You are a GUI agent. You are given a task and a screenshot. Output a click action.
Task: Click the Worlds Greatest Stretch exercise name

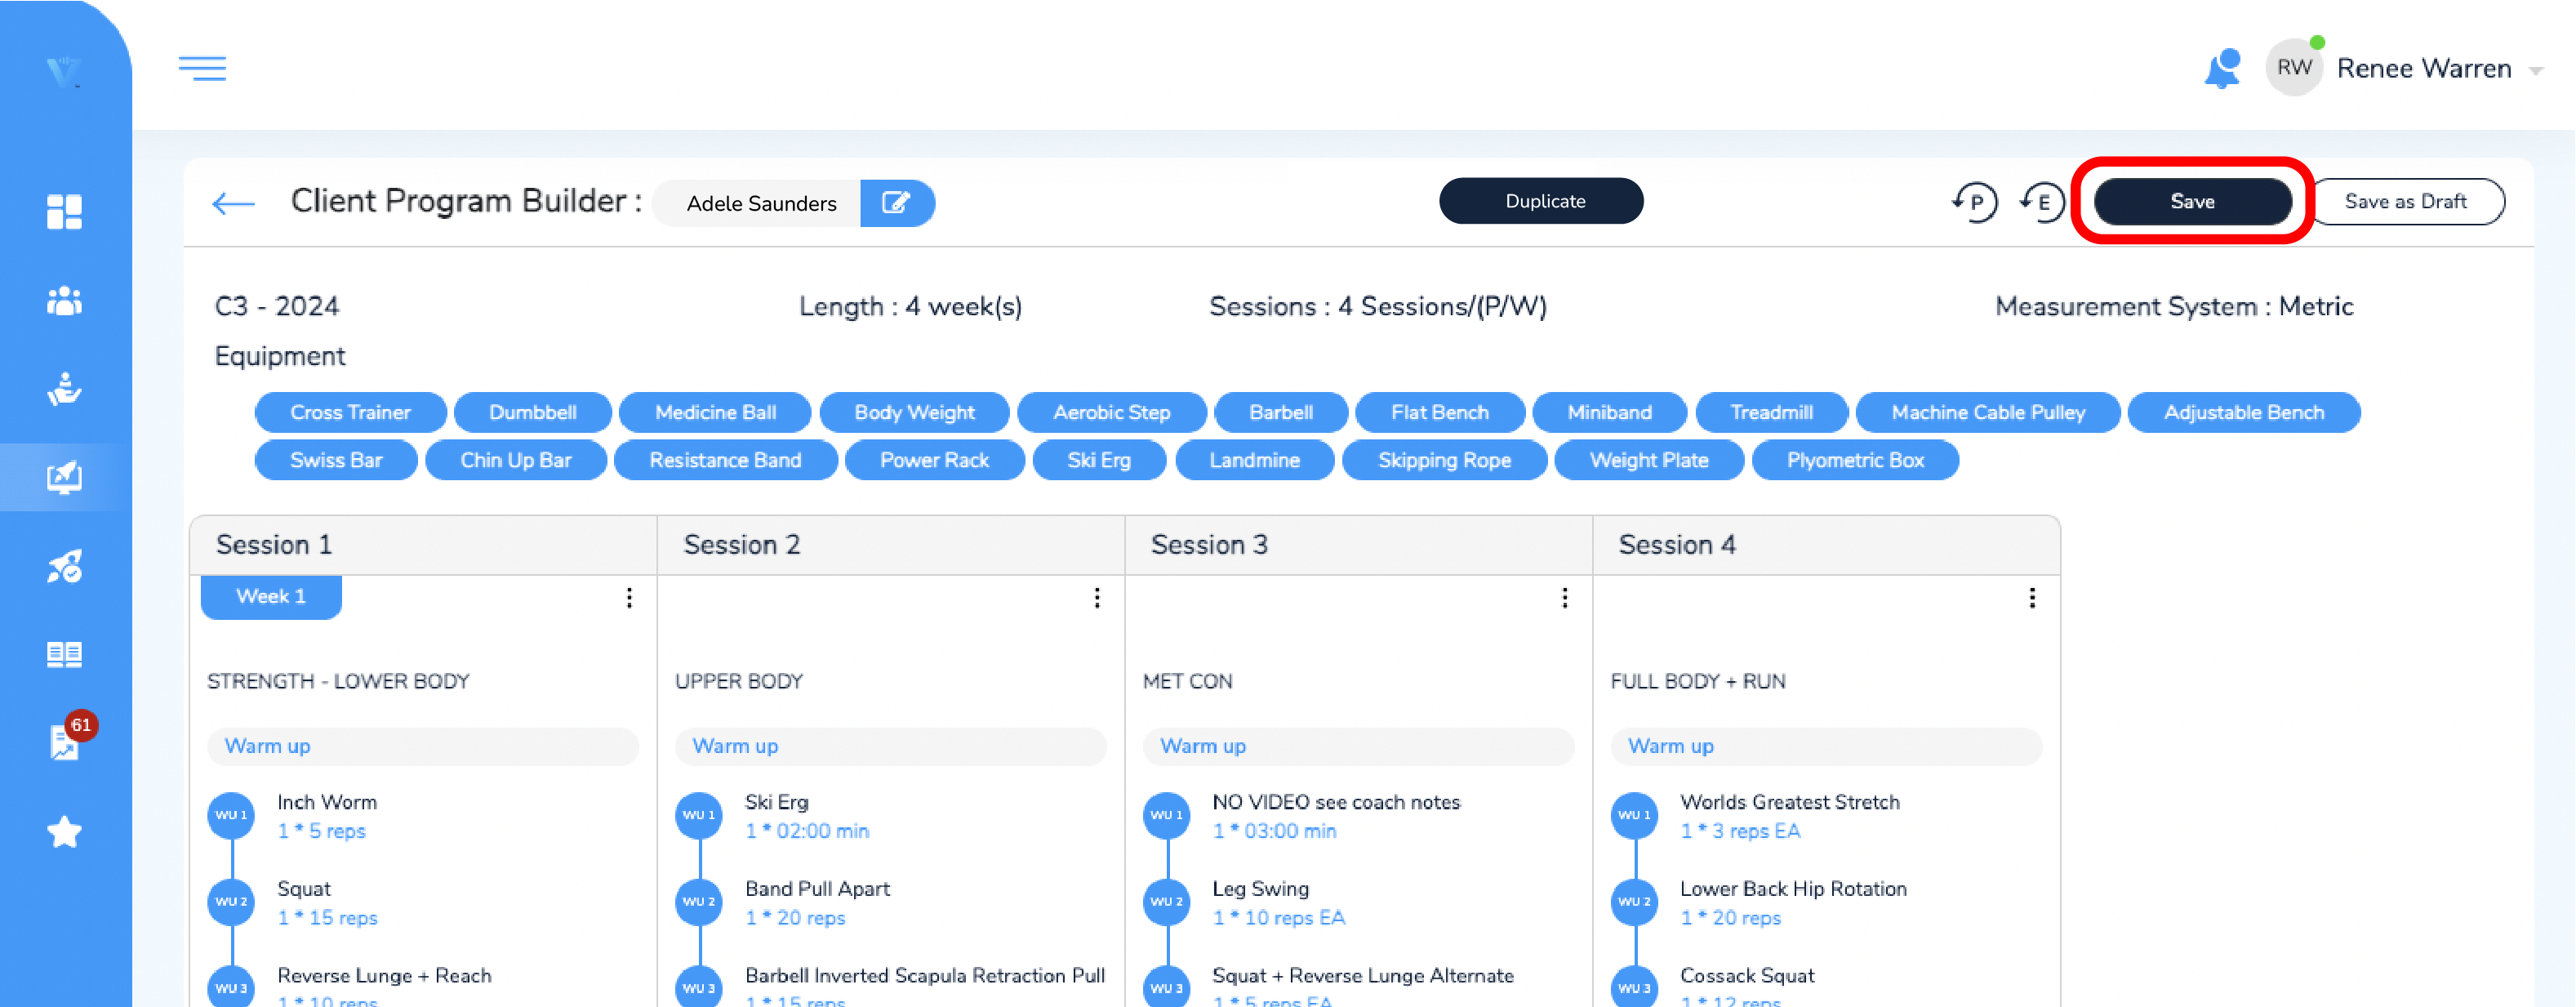(1790, 802)
